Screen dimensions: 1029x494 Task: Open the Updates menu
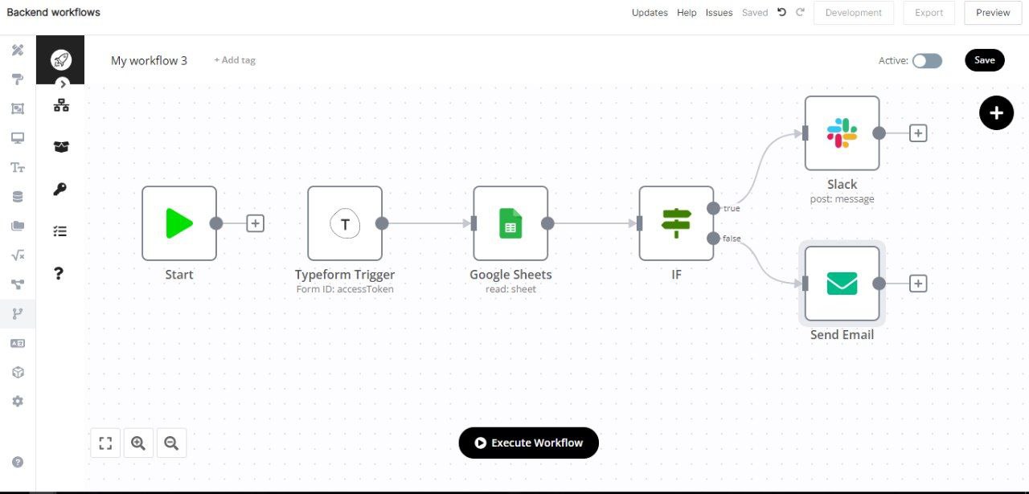pos(650,13)
